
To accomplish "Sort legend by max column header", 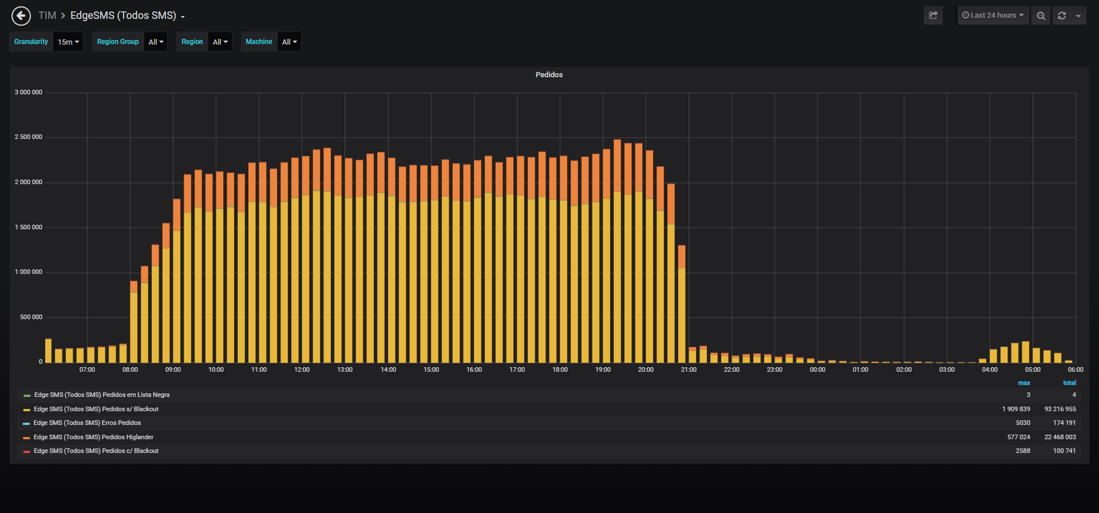I will tap(1024, 383).
